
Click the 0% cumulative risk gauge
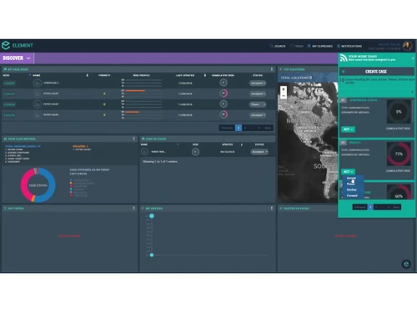coord(399,112)
